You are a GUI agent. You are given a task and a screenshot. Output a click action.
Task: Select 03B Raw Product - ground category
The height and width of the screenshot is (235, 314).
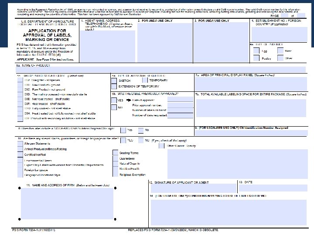(x=20, y=85)
